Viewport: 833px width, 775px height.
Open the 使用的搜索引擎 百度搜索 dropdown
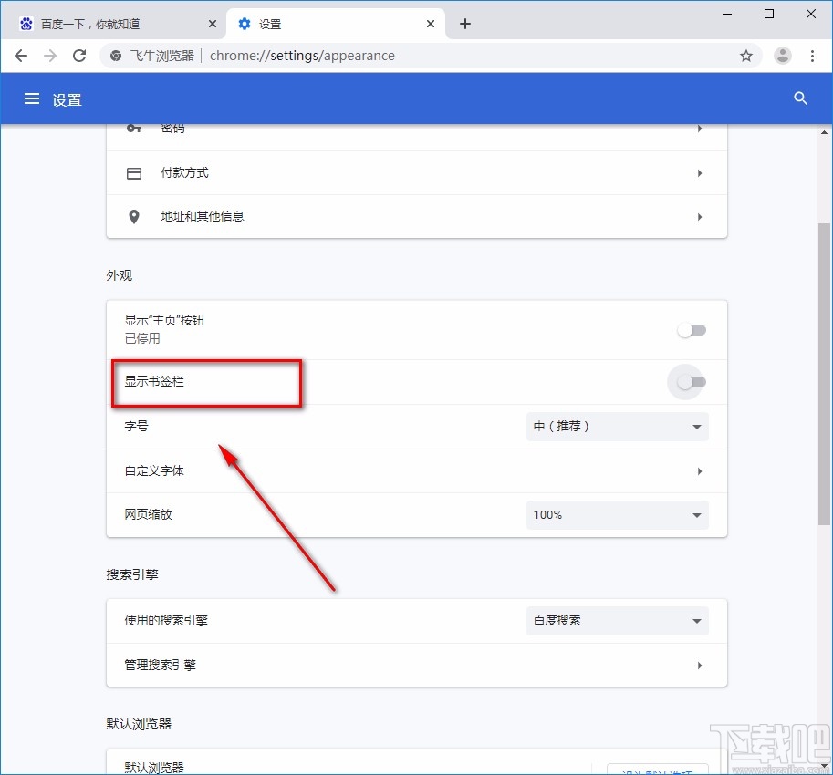(x=617, y=620)
